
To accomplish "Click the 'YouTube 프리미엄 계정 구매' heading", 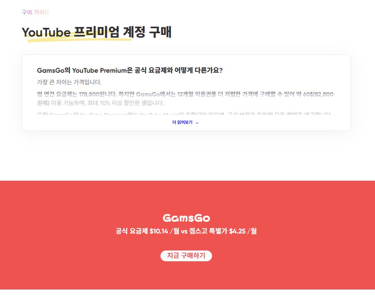I will pyautogui.click(x=96, y=32).
